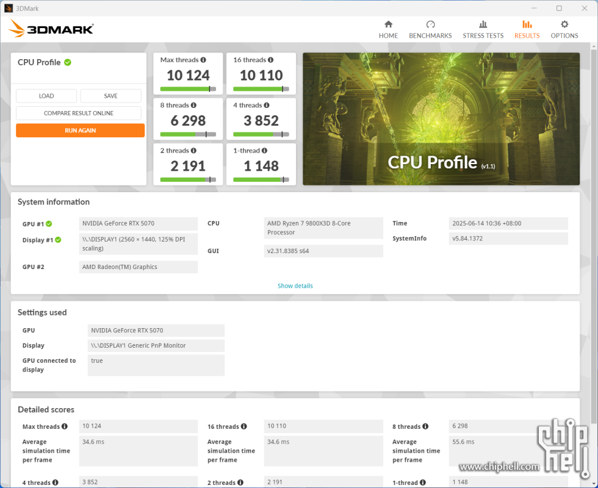This screenshot has height=488, width=598.
Task: Click the 3DMark logo in the header
Action: coord(51,28)
